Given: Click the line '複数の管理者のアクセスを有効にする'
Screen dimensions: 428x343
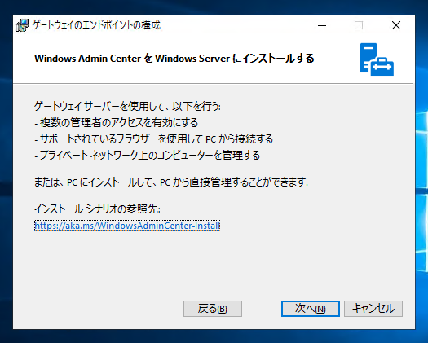Looking at the screenshot, I should 117,122.
